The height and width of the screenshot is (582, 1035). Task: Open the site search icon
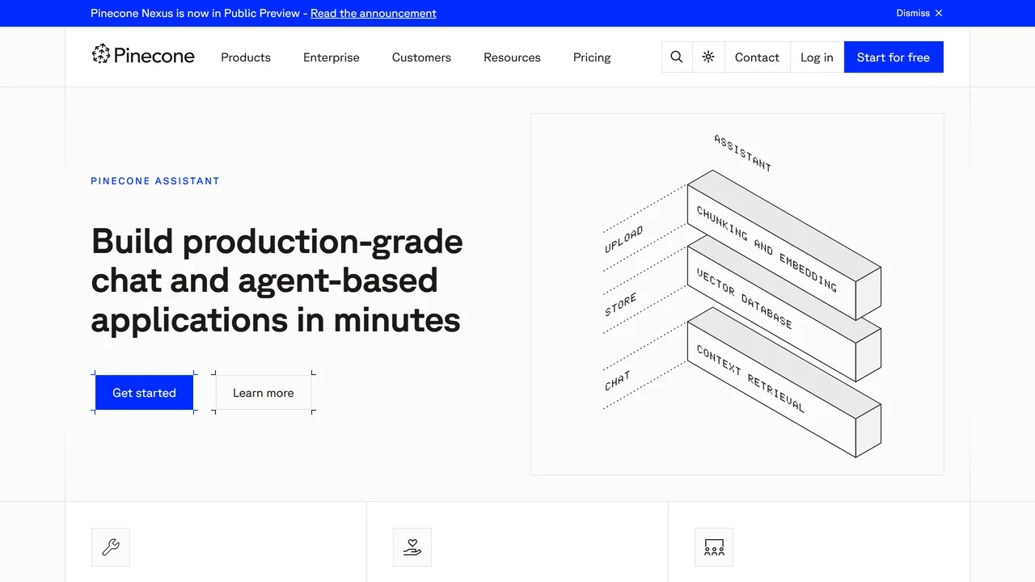[x=677, y=57]
